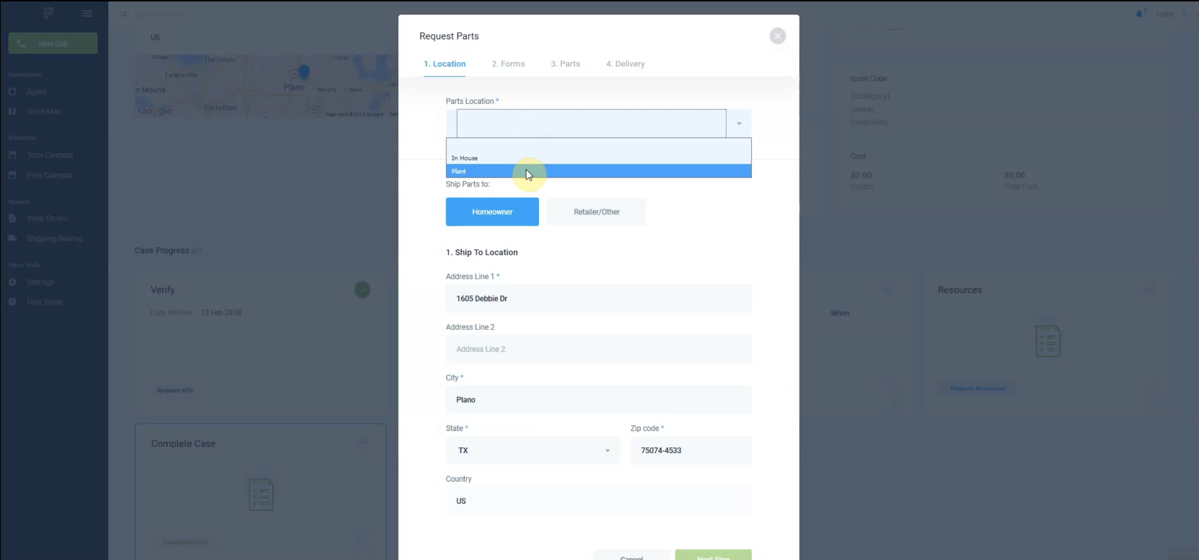Select Retailer/Other as ship-to option
1199x560 pixels.
596,212
